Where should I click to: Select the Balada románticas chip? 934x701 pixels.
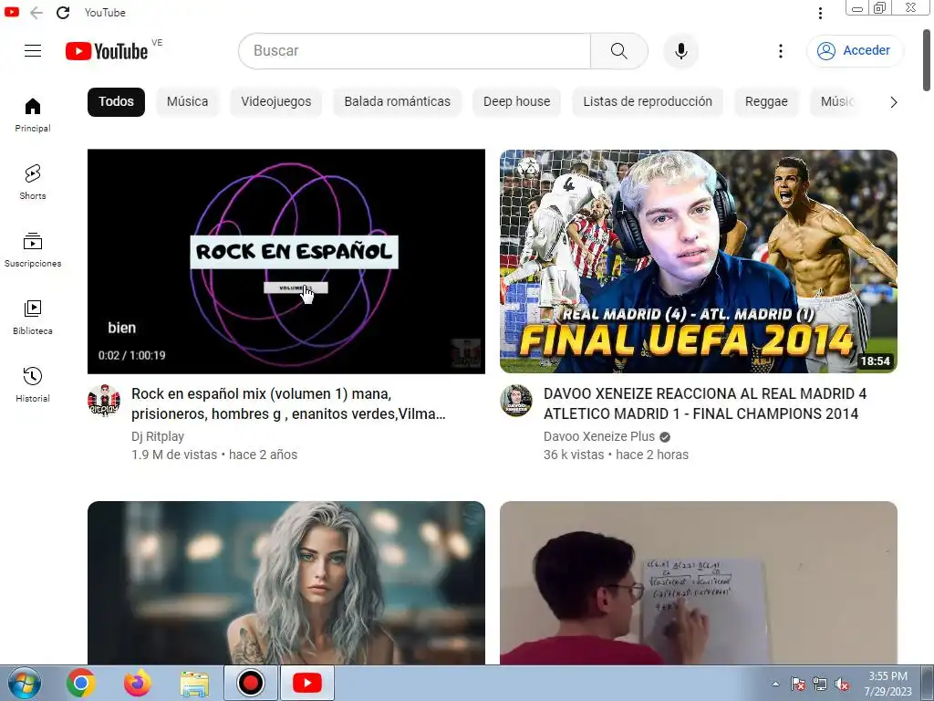398,102
